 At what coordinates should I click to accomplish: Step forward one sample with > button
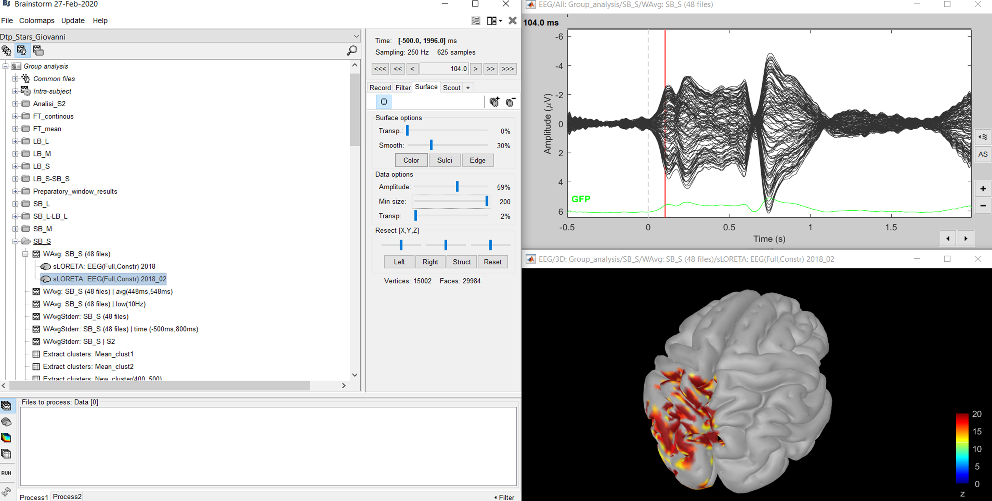pyautogui.click(x=476, y=69)
